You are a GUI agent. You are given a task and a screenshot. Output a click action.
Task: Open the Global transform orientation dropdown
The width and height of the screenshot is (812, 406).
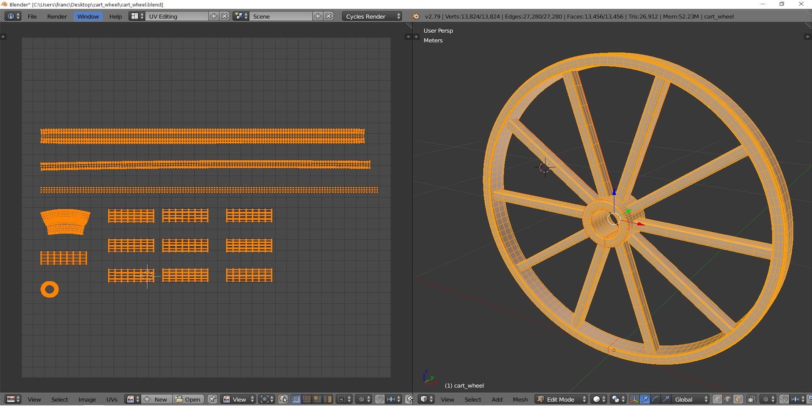click(690, 399)
